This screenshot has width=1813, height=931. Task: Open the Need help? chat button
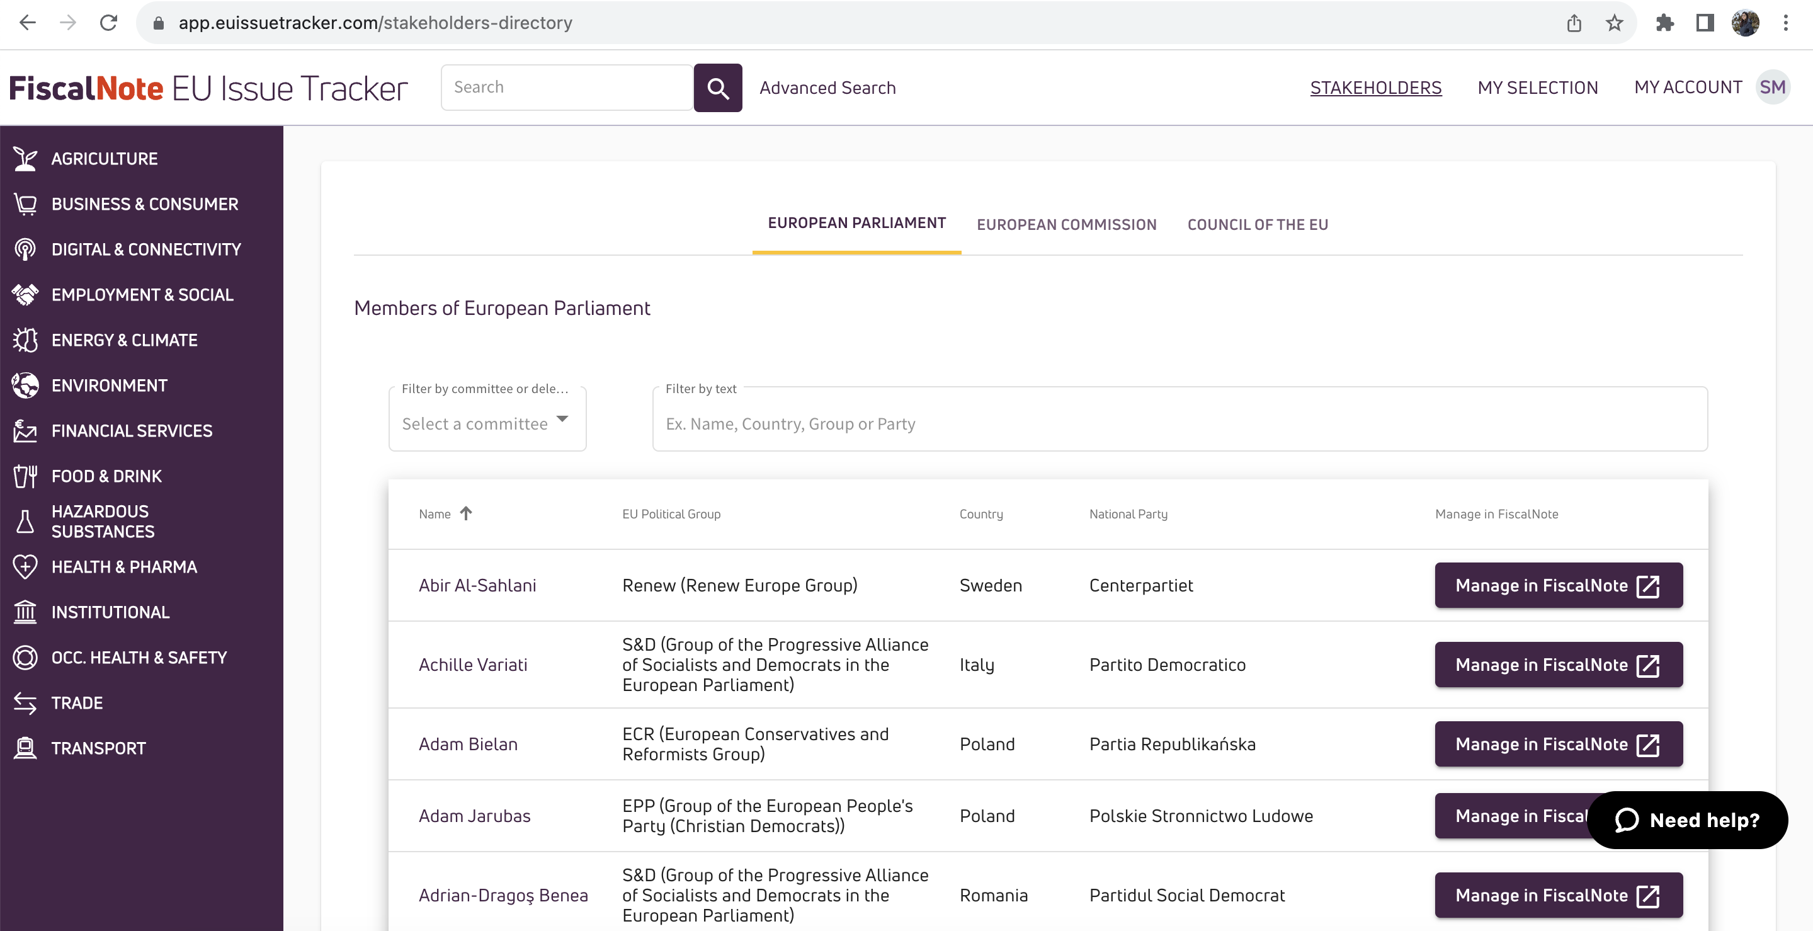(x=1688, y=820)
